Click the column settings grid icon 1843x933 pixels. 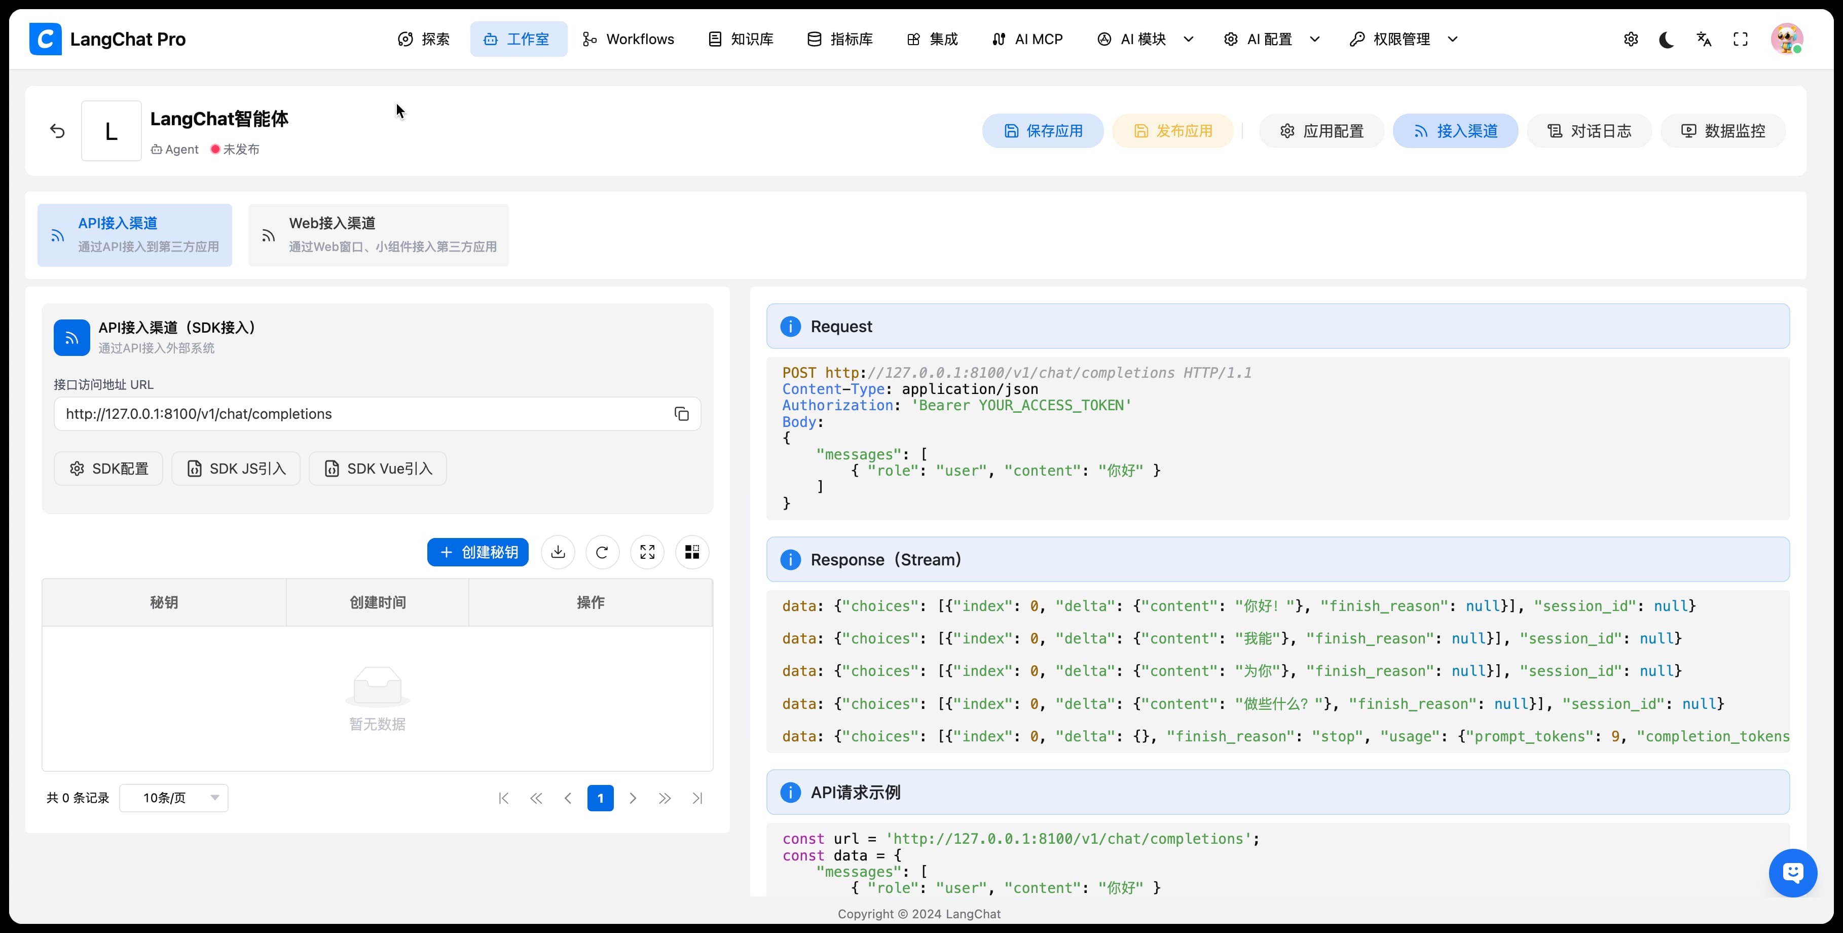click(x=692, y=552)
